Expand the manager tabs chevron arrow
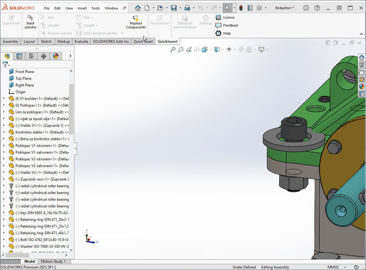Image resolution: width=366 pixels, height=270 pixels. (x=70, y=56)
